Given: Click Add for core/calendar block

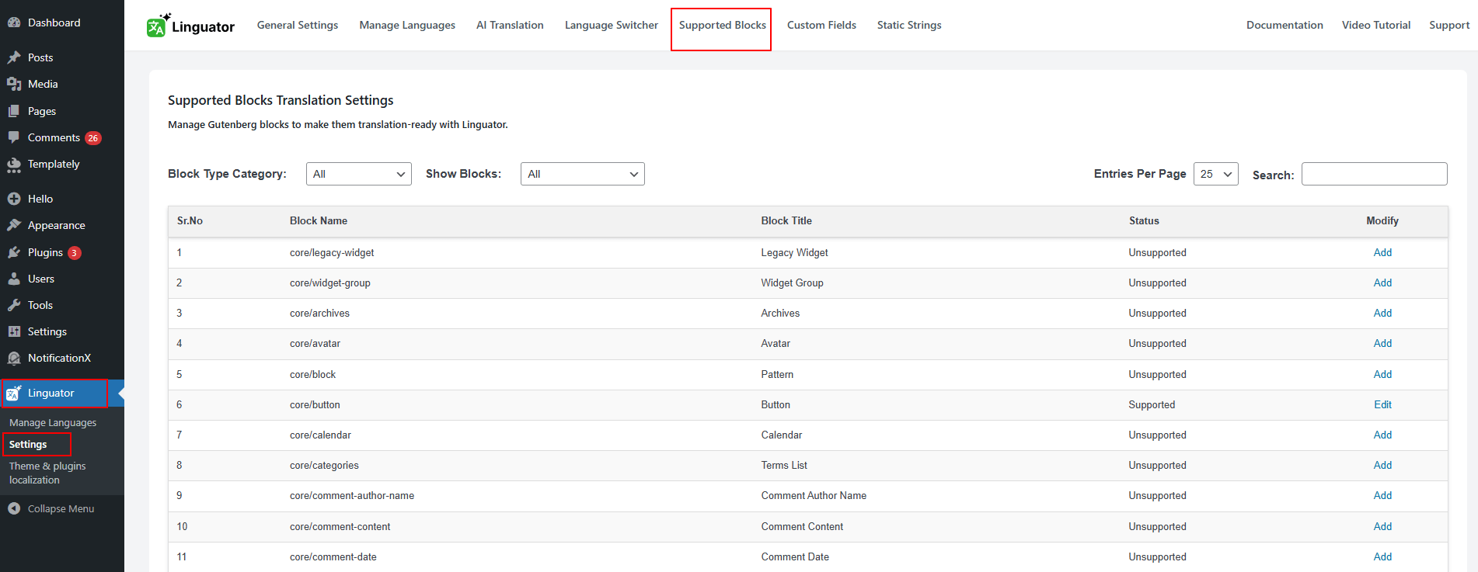Looking at the screenshot, I should pos(1382,435).
